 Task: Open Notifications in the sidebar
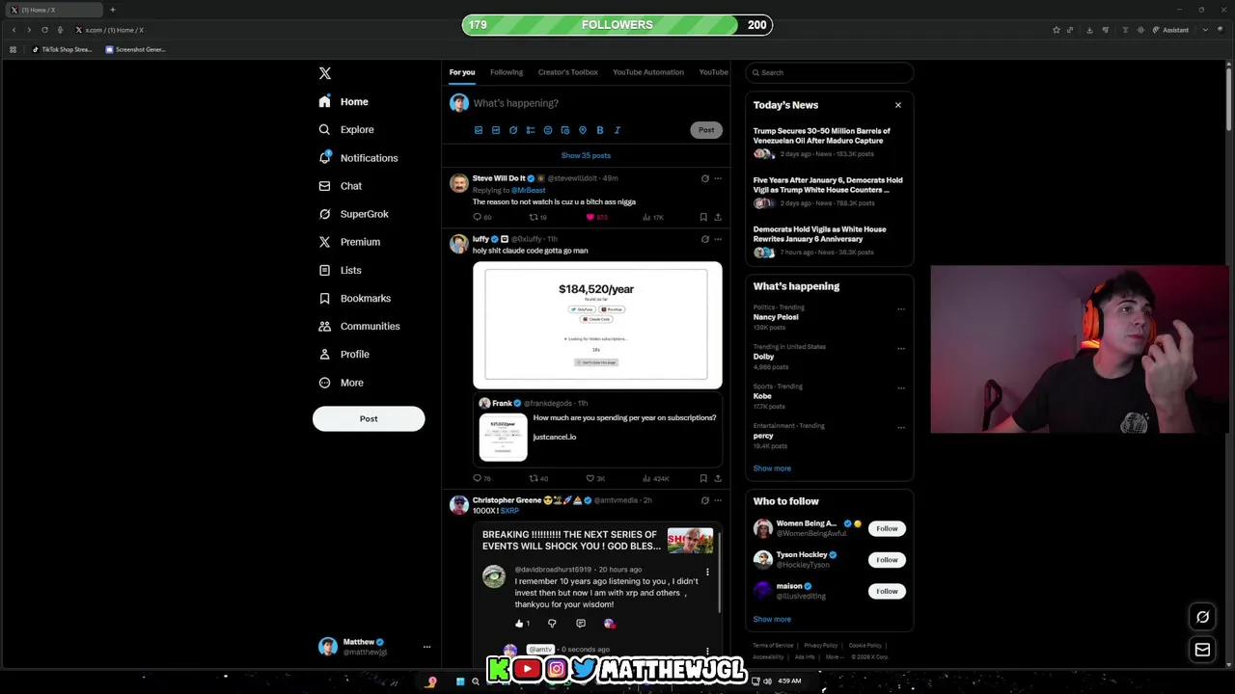(358, 158)
